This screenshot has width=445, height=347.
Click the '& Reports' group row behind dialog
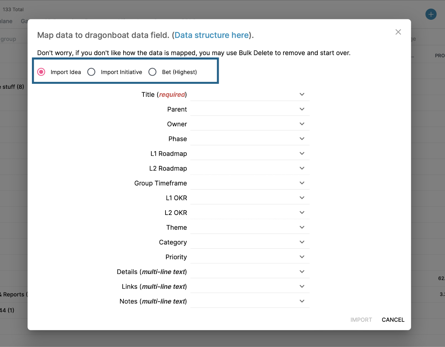click(x=13, y=294)
